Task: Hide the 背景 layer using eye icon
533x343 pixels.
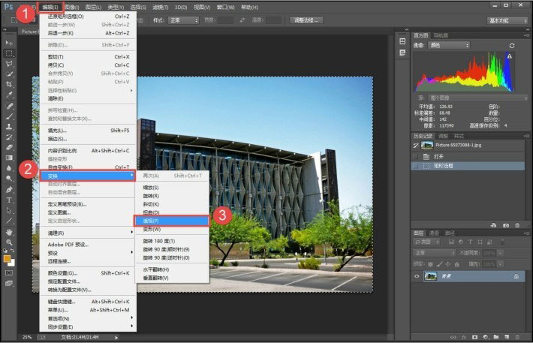Action: (417, 277)
